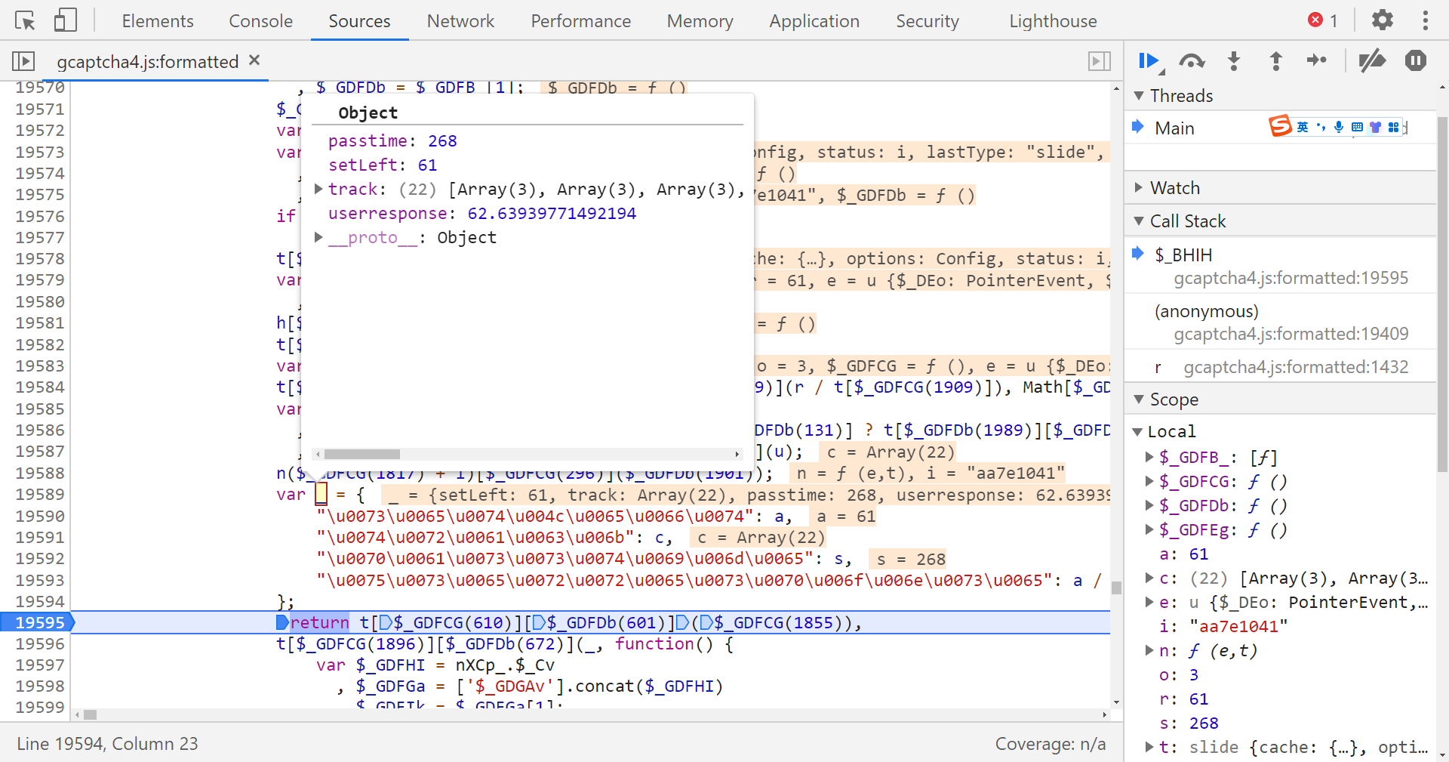Select the $_BHIH call stack frame

(1280, 266)
